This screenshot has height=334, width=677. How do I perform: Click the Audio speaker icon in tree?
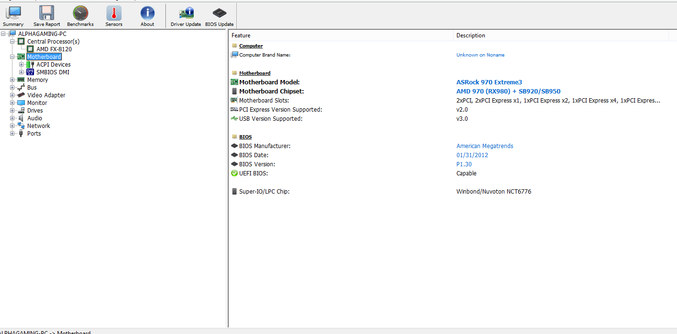click(x=21, y=118)
